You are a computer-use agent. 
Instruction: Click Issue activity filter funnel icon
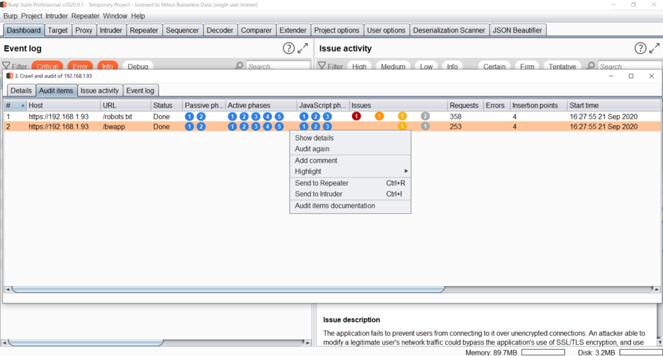pyautogui.click(x=322, y=66)
